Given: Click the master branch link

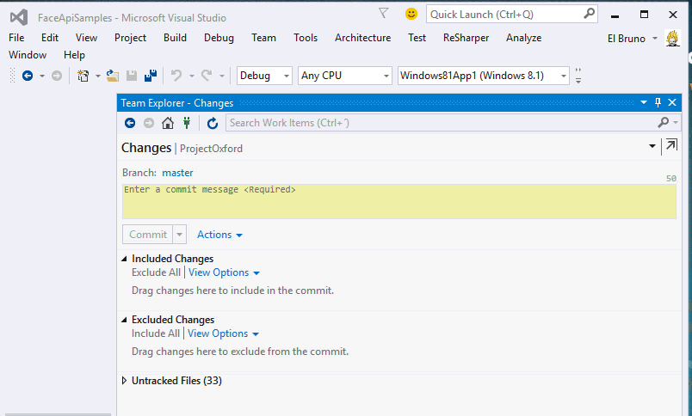Looking at the screenshot, I should coord(177,173).
